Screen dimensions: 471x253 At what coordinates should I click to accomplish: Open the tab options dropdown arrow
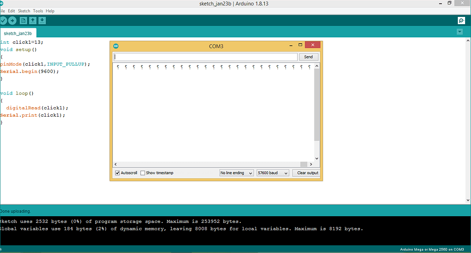point(460,31)
